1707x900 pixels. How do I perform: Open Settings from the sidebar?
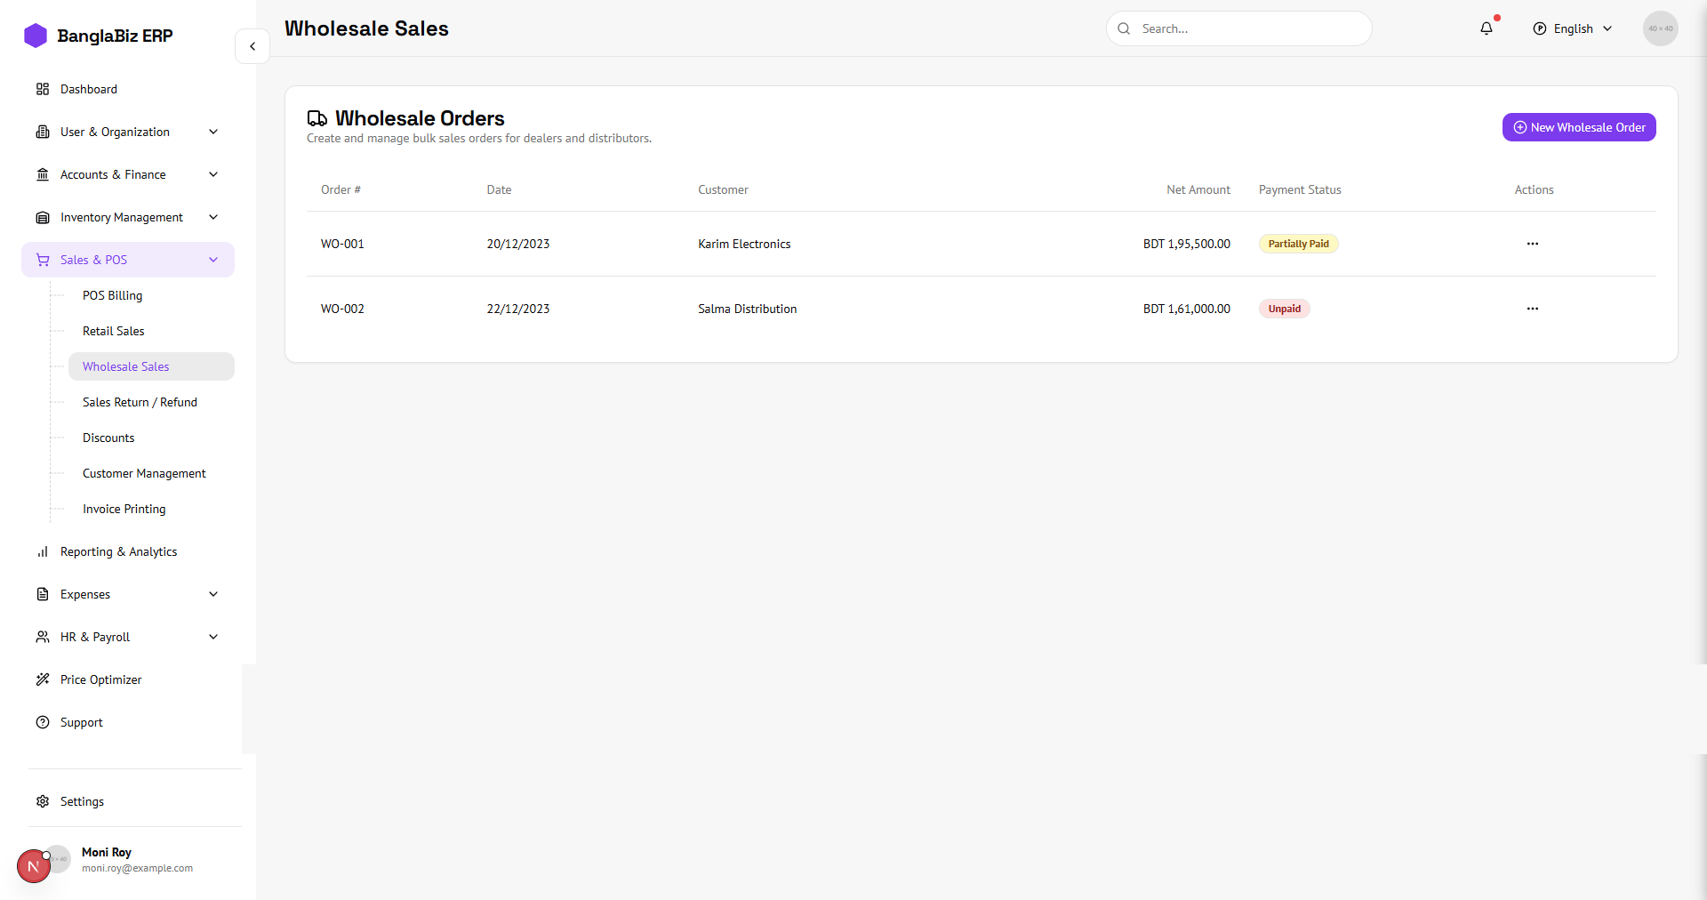(82, 801)
